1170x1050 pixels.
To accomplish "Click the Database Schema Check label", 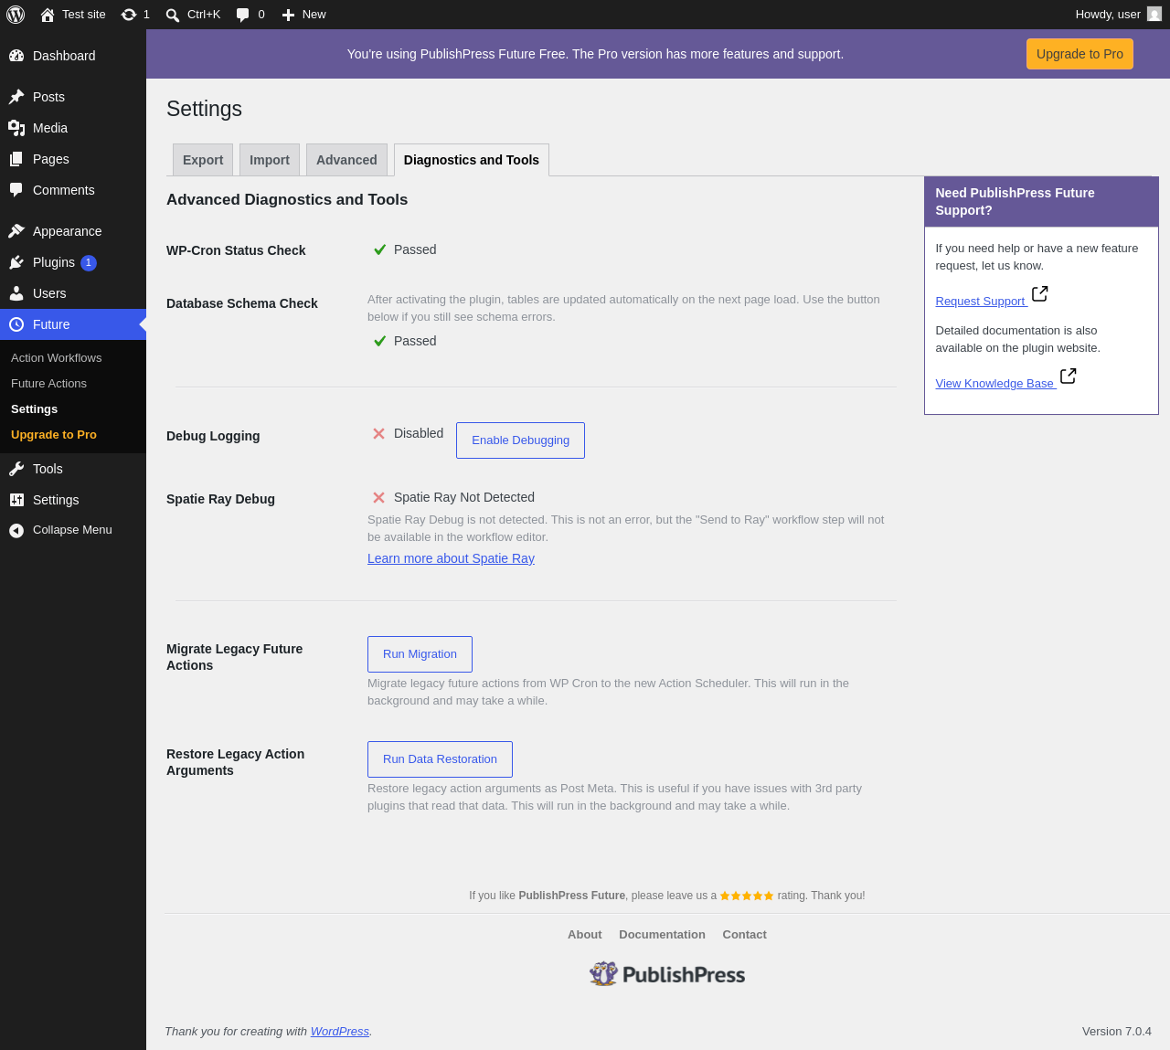I will pos(242,303).
